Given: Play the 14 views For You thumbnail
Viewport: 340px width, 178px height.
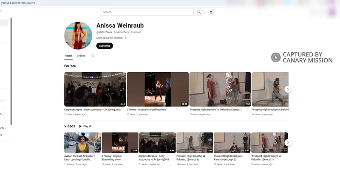Looking at the screenshot, I should [x=270, y=89].
